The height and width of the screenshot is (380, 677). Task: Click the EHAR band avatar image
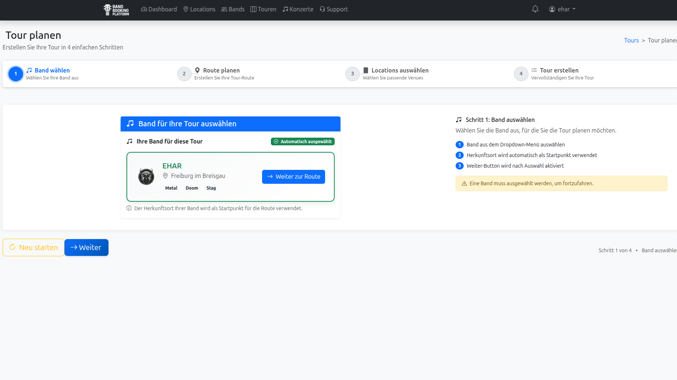coord(146,177)
